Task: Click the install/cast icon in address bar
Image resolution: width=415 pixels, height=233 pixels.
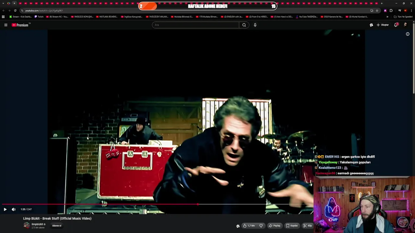Action: point(372,11)
